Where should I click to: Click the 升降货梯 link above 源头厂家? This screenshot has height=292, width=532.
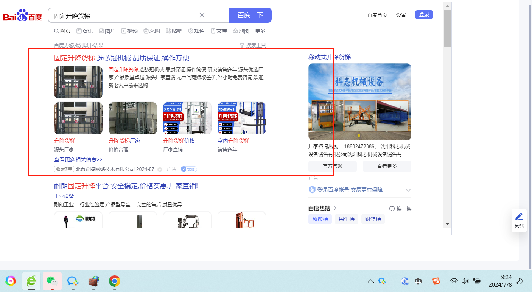[65, 141]
